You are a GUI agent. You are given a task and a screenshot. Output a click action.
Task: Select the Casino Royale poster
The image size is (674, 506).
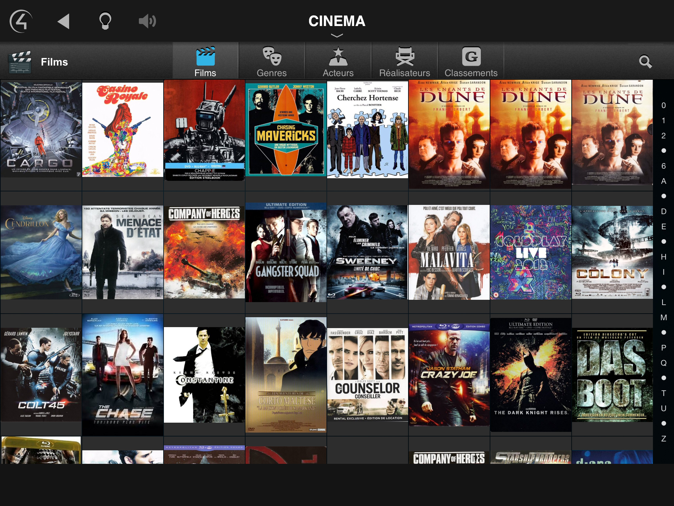point(123,130)
